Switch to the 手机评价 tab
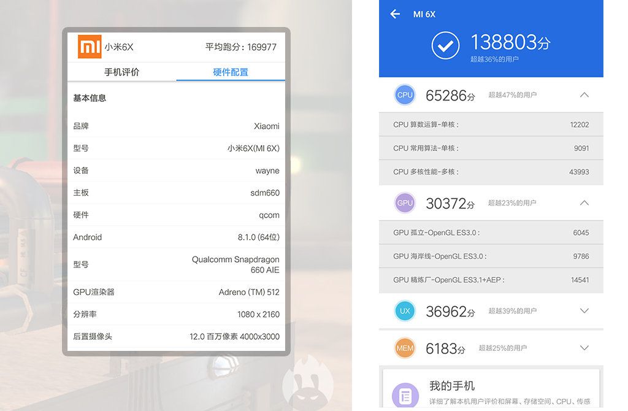 pos(122,72)
